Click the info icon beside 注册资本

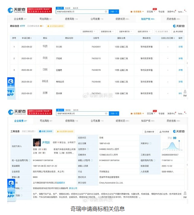tap(88, 149)
